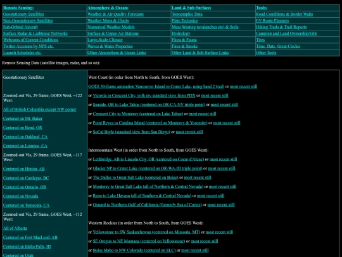
Task: Go to Numerical Weather Models
Action: pyautogui.click(x=111, y=27)
